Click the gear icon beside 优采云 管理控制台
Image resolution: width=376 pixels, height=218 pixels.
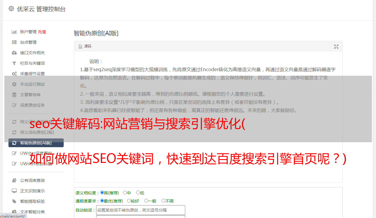tap(11, 9)
